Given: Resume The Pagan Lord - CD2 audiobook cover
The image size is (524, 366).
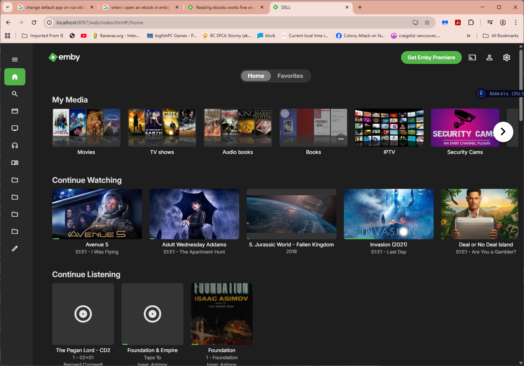Looking at the screenshot, I should coord(83,314).
